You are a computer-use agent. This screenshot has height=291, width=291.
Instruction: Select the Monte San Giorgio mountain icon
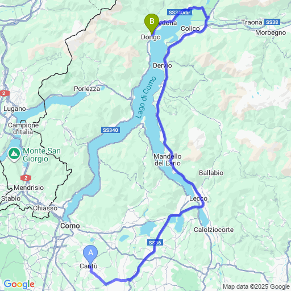[x=14, y=155]
